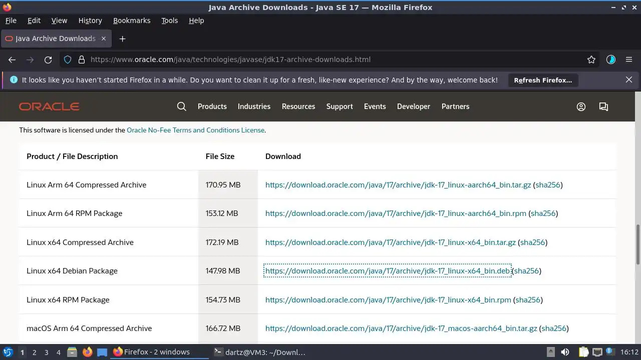This screenshot has height=360, width=641.
Task: Open the clipboard manager tray icon
Action: [x=583, y=352]
